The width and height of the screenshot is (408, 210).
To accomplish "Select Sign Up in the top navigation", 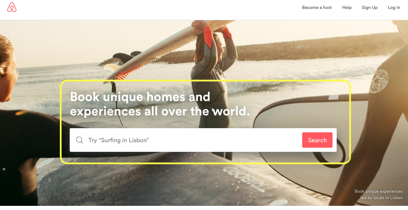I will 370,7.
